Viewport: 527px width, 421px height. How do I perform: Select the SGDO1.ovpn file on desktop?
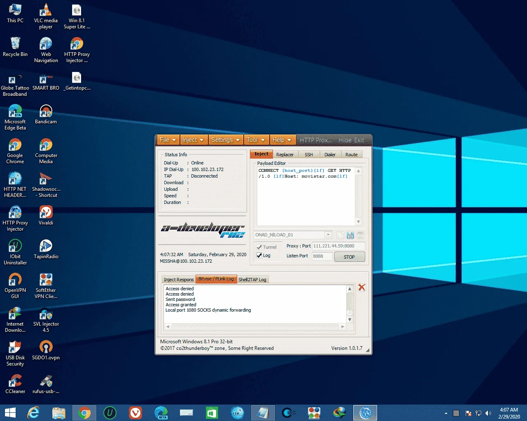(46, 350)
